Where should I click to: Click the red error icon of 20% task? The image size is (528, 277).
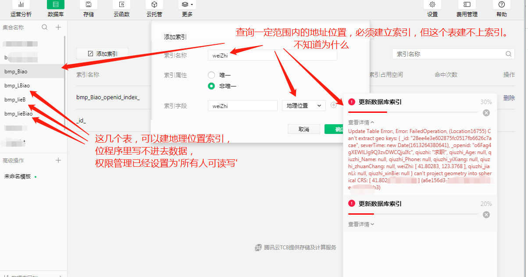(352, 204)
